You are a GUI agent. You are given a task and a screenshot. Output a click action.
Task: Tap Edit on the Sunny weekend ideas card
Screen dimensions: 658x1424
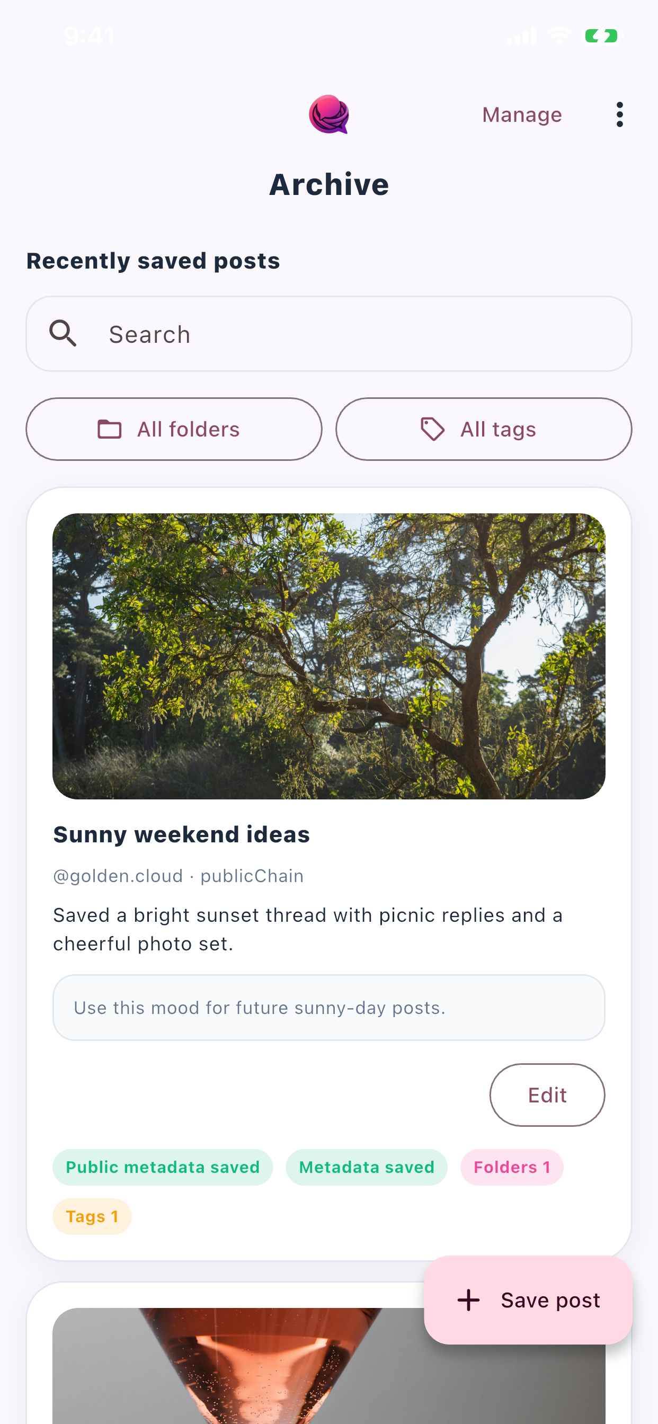click(x=547, y=1095)
